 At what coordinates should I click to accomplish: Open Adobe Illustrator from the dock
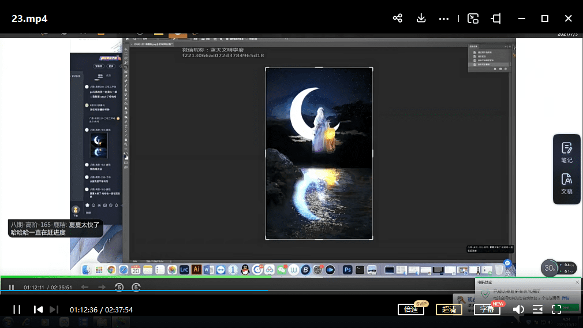[196, 270]
